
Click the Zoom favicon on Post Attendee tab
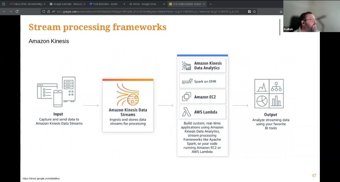click(x=91, y=4)
